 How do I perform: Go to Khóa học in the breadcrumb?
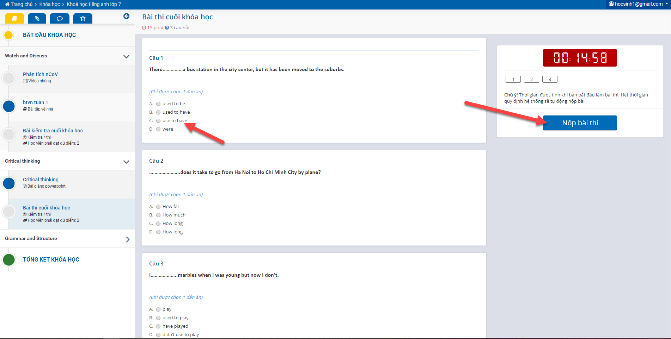tap(49, 4)
